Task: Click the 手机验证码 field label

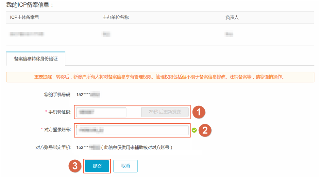Action: tap(60, 112)
